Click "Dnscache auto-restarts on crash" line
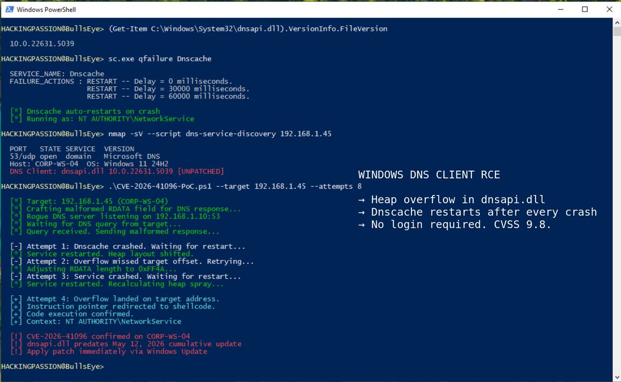This screenshot has width=621, height=382. [85, 111]
